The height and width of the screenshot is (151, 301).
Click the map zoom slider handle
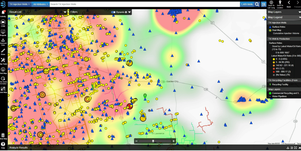153,141
